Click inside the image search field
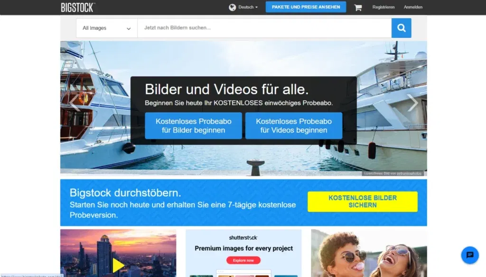 coord(261,28)
